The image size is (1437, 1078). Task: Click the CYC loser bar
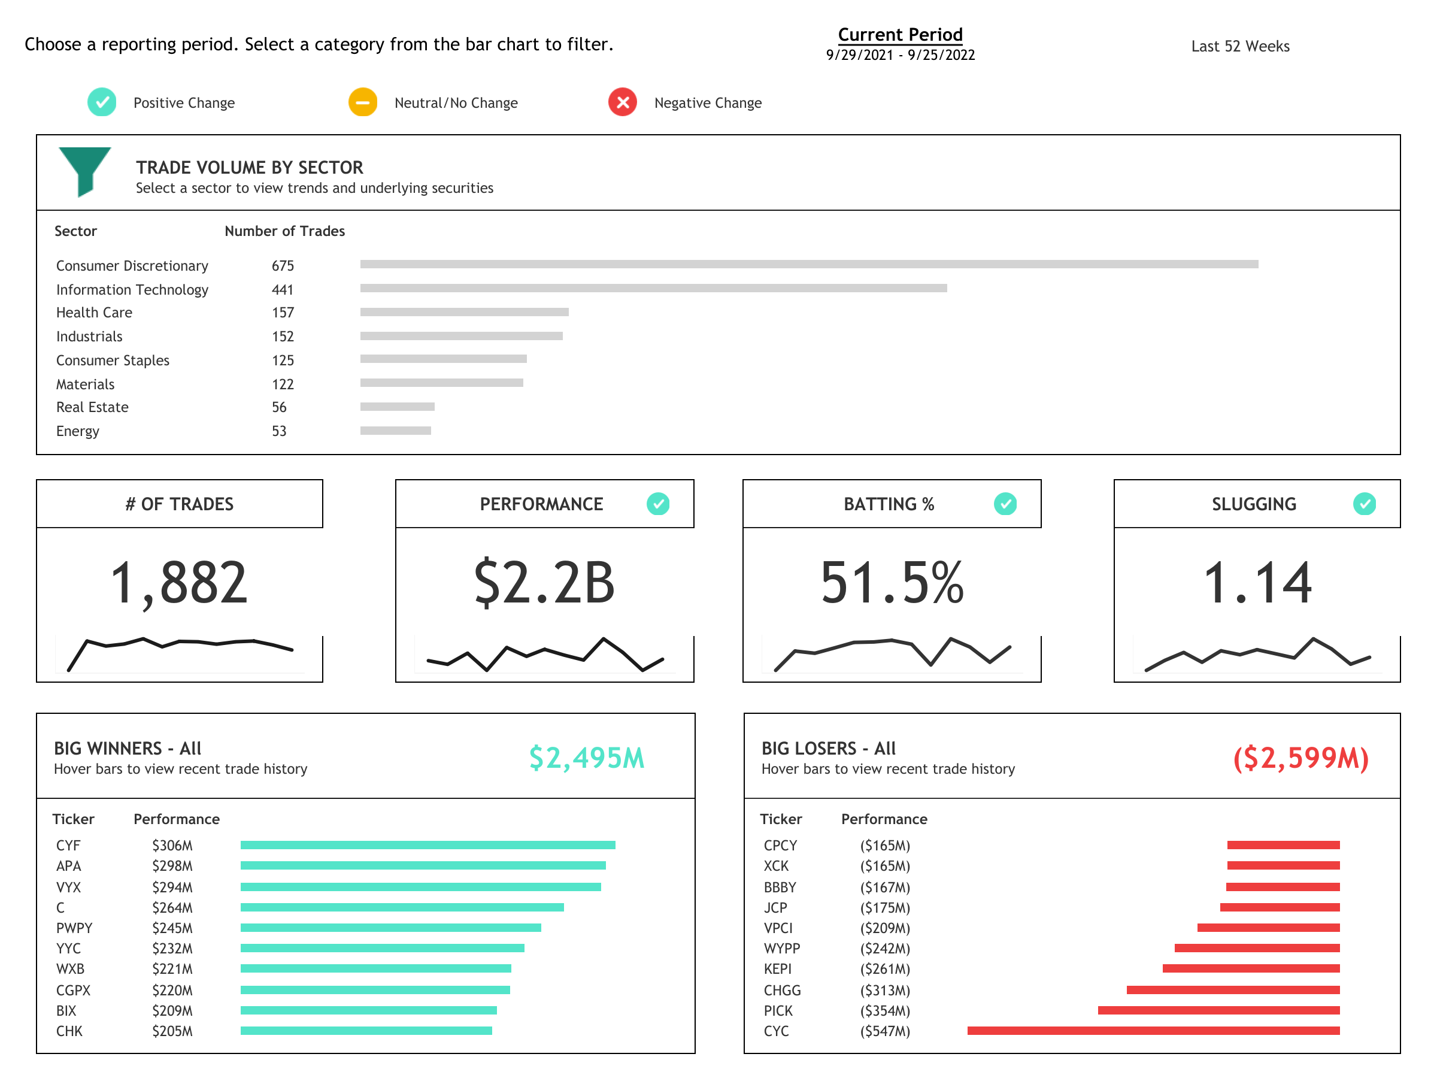pyautogui.click(x=1153, y=1031)
